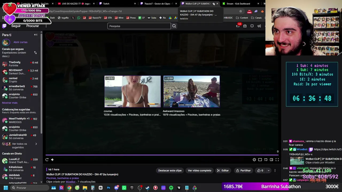Toggle fullscreen on the clip player
Screen dimensions: 342x192
pyautogui.click(x=277, y=160)
